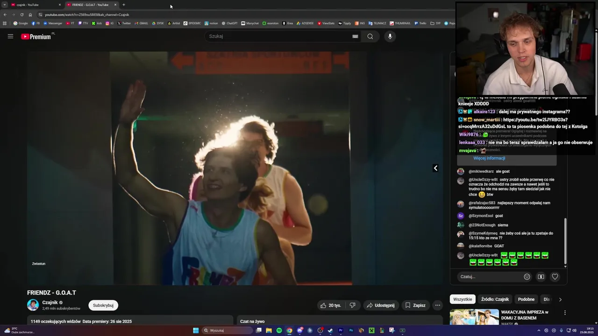Open the YouTube hamburger guide menu
Viewport: 598px width, 336px height.
click(10, 36)
